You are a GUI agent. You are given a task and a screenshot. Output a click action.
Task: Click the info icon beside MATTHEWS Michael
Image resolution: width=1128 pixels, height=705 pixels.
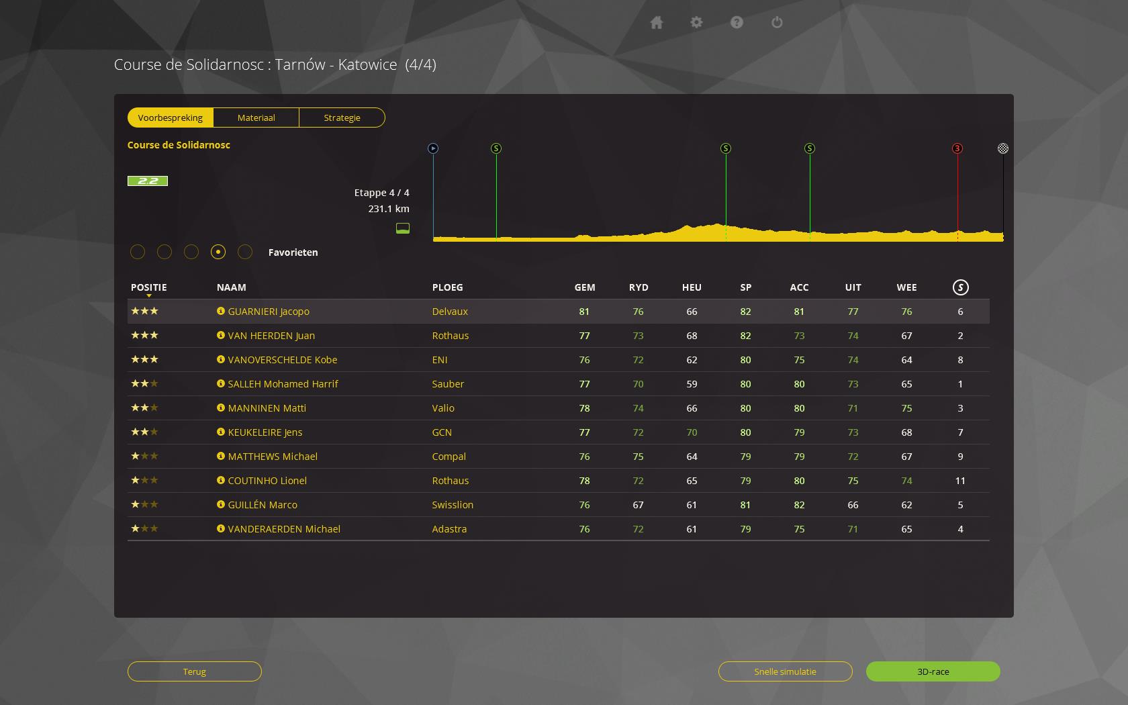point(220,457)
